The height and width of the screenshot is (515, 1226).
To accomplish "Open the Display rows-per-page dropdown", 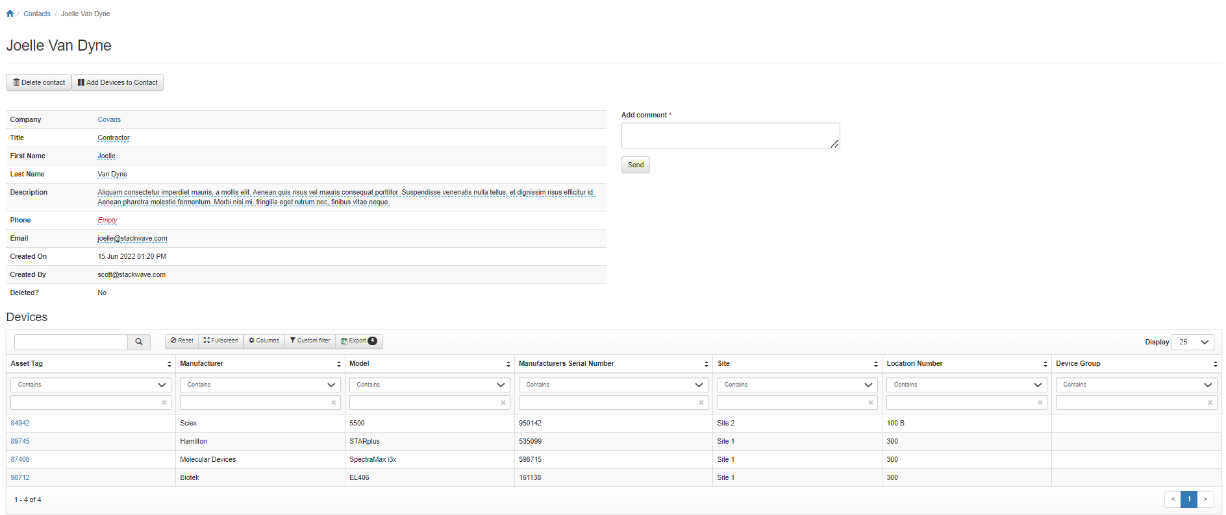I will (x=1192, y=342).
